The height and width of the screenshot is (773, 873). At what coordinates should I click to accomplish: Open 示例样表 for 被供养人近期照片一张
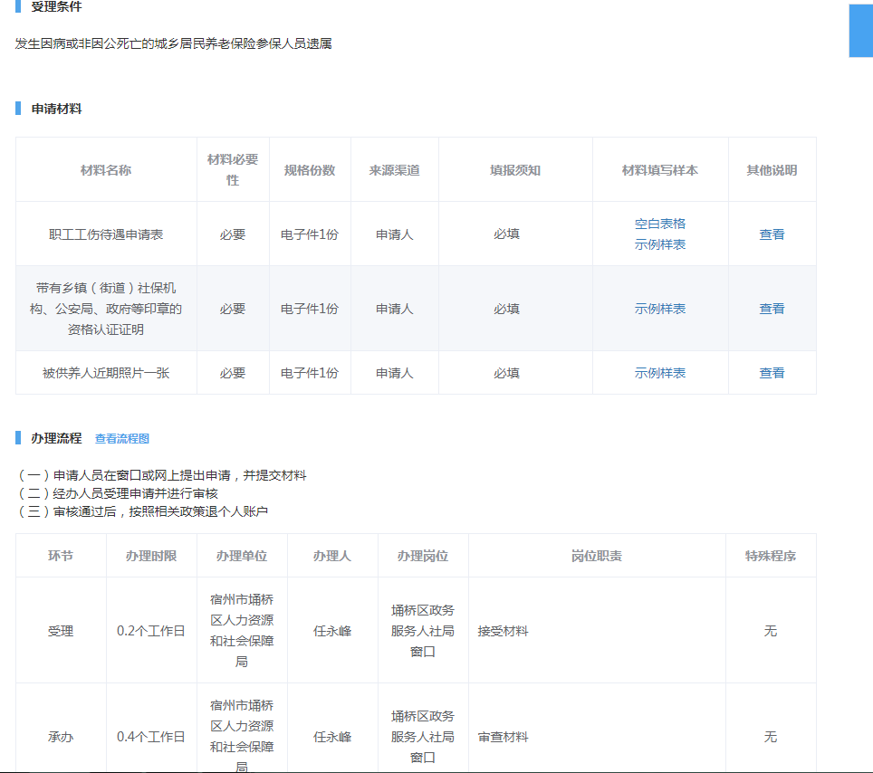pyautogui.click(x=659, y=373)
